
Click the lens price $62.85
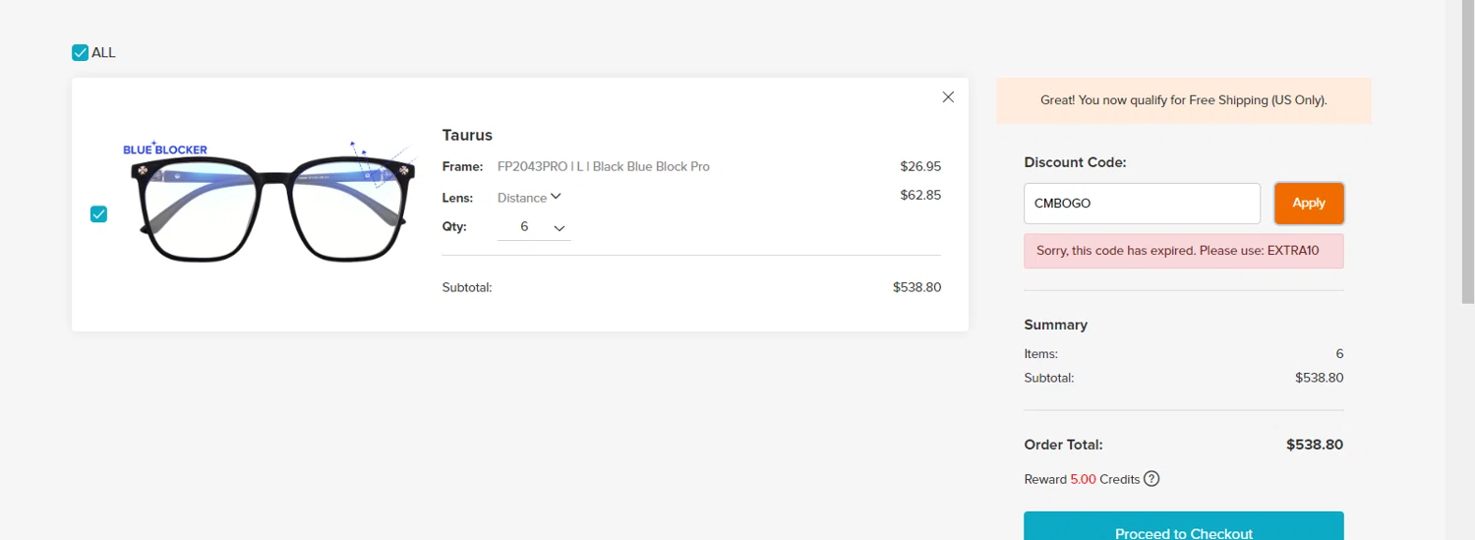(919, 195)
